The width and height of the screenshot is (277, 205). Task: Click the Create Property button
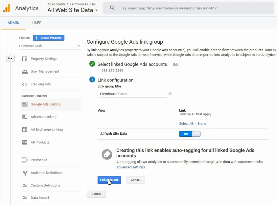coord(49,38)
